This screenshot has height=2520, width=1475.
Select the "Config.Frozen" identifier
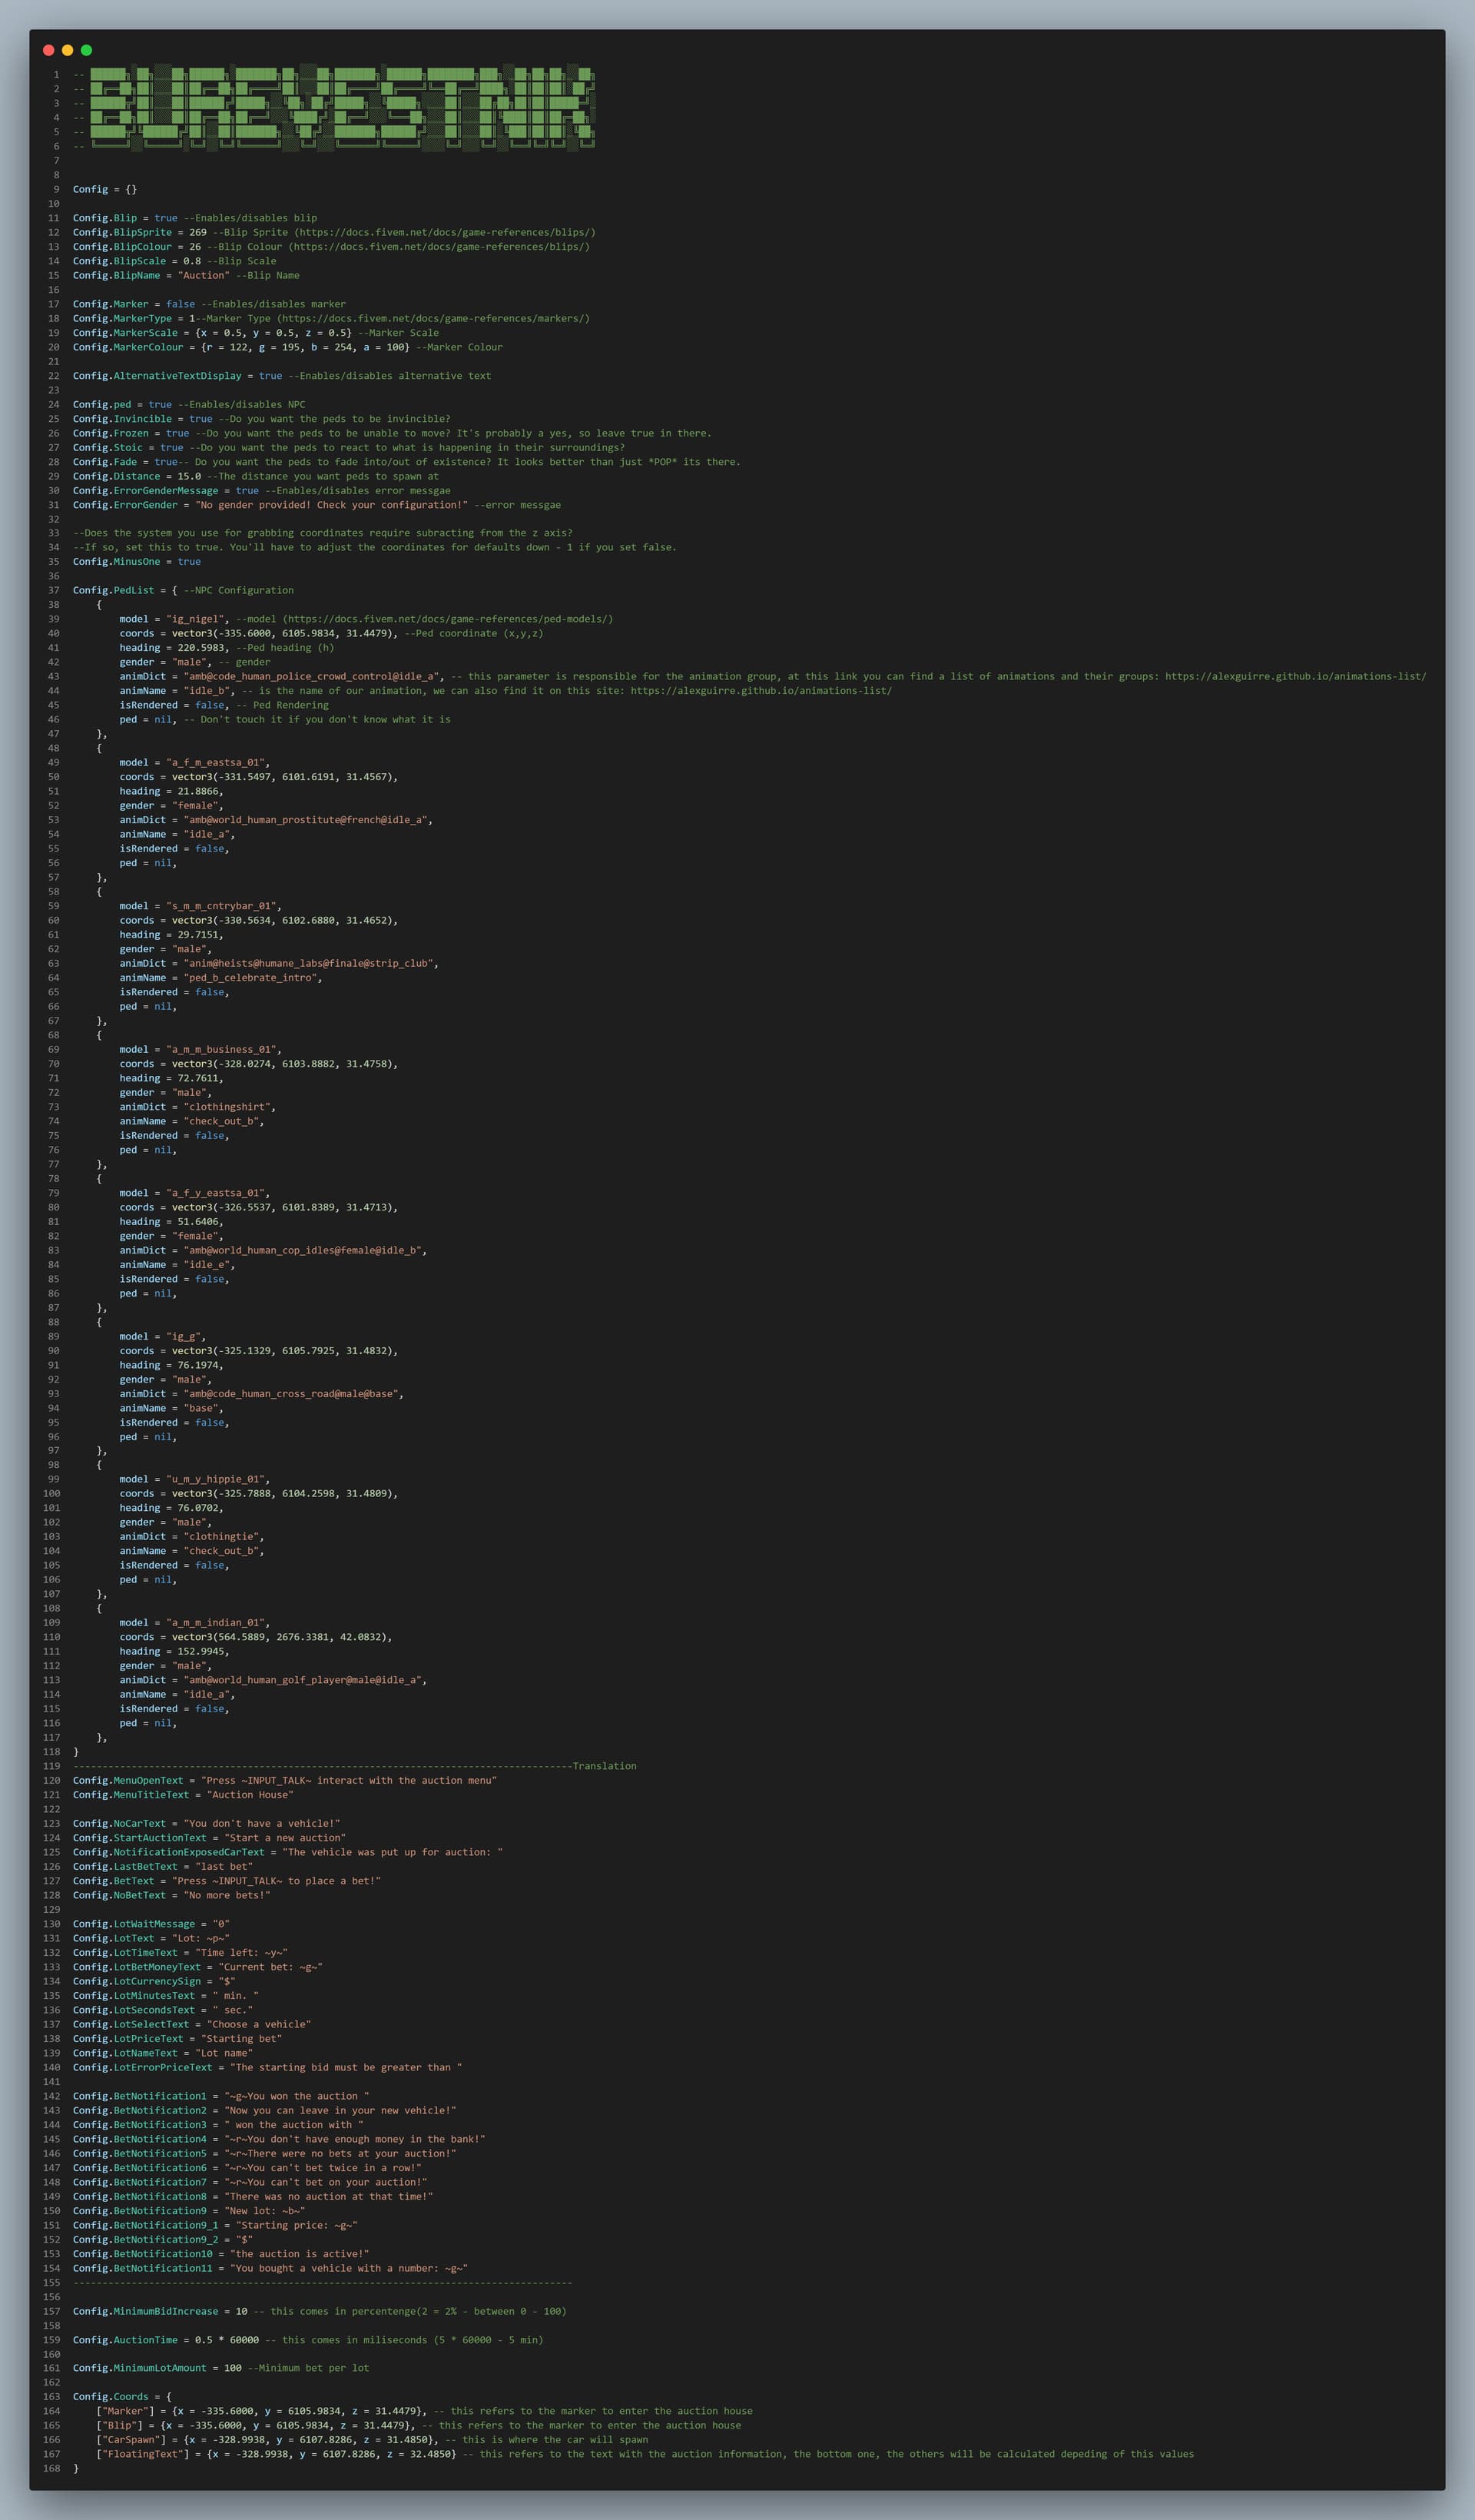tap(111, 433)
